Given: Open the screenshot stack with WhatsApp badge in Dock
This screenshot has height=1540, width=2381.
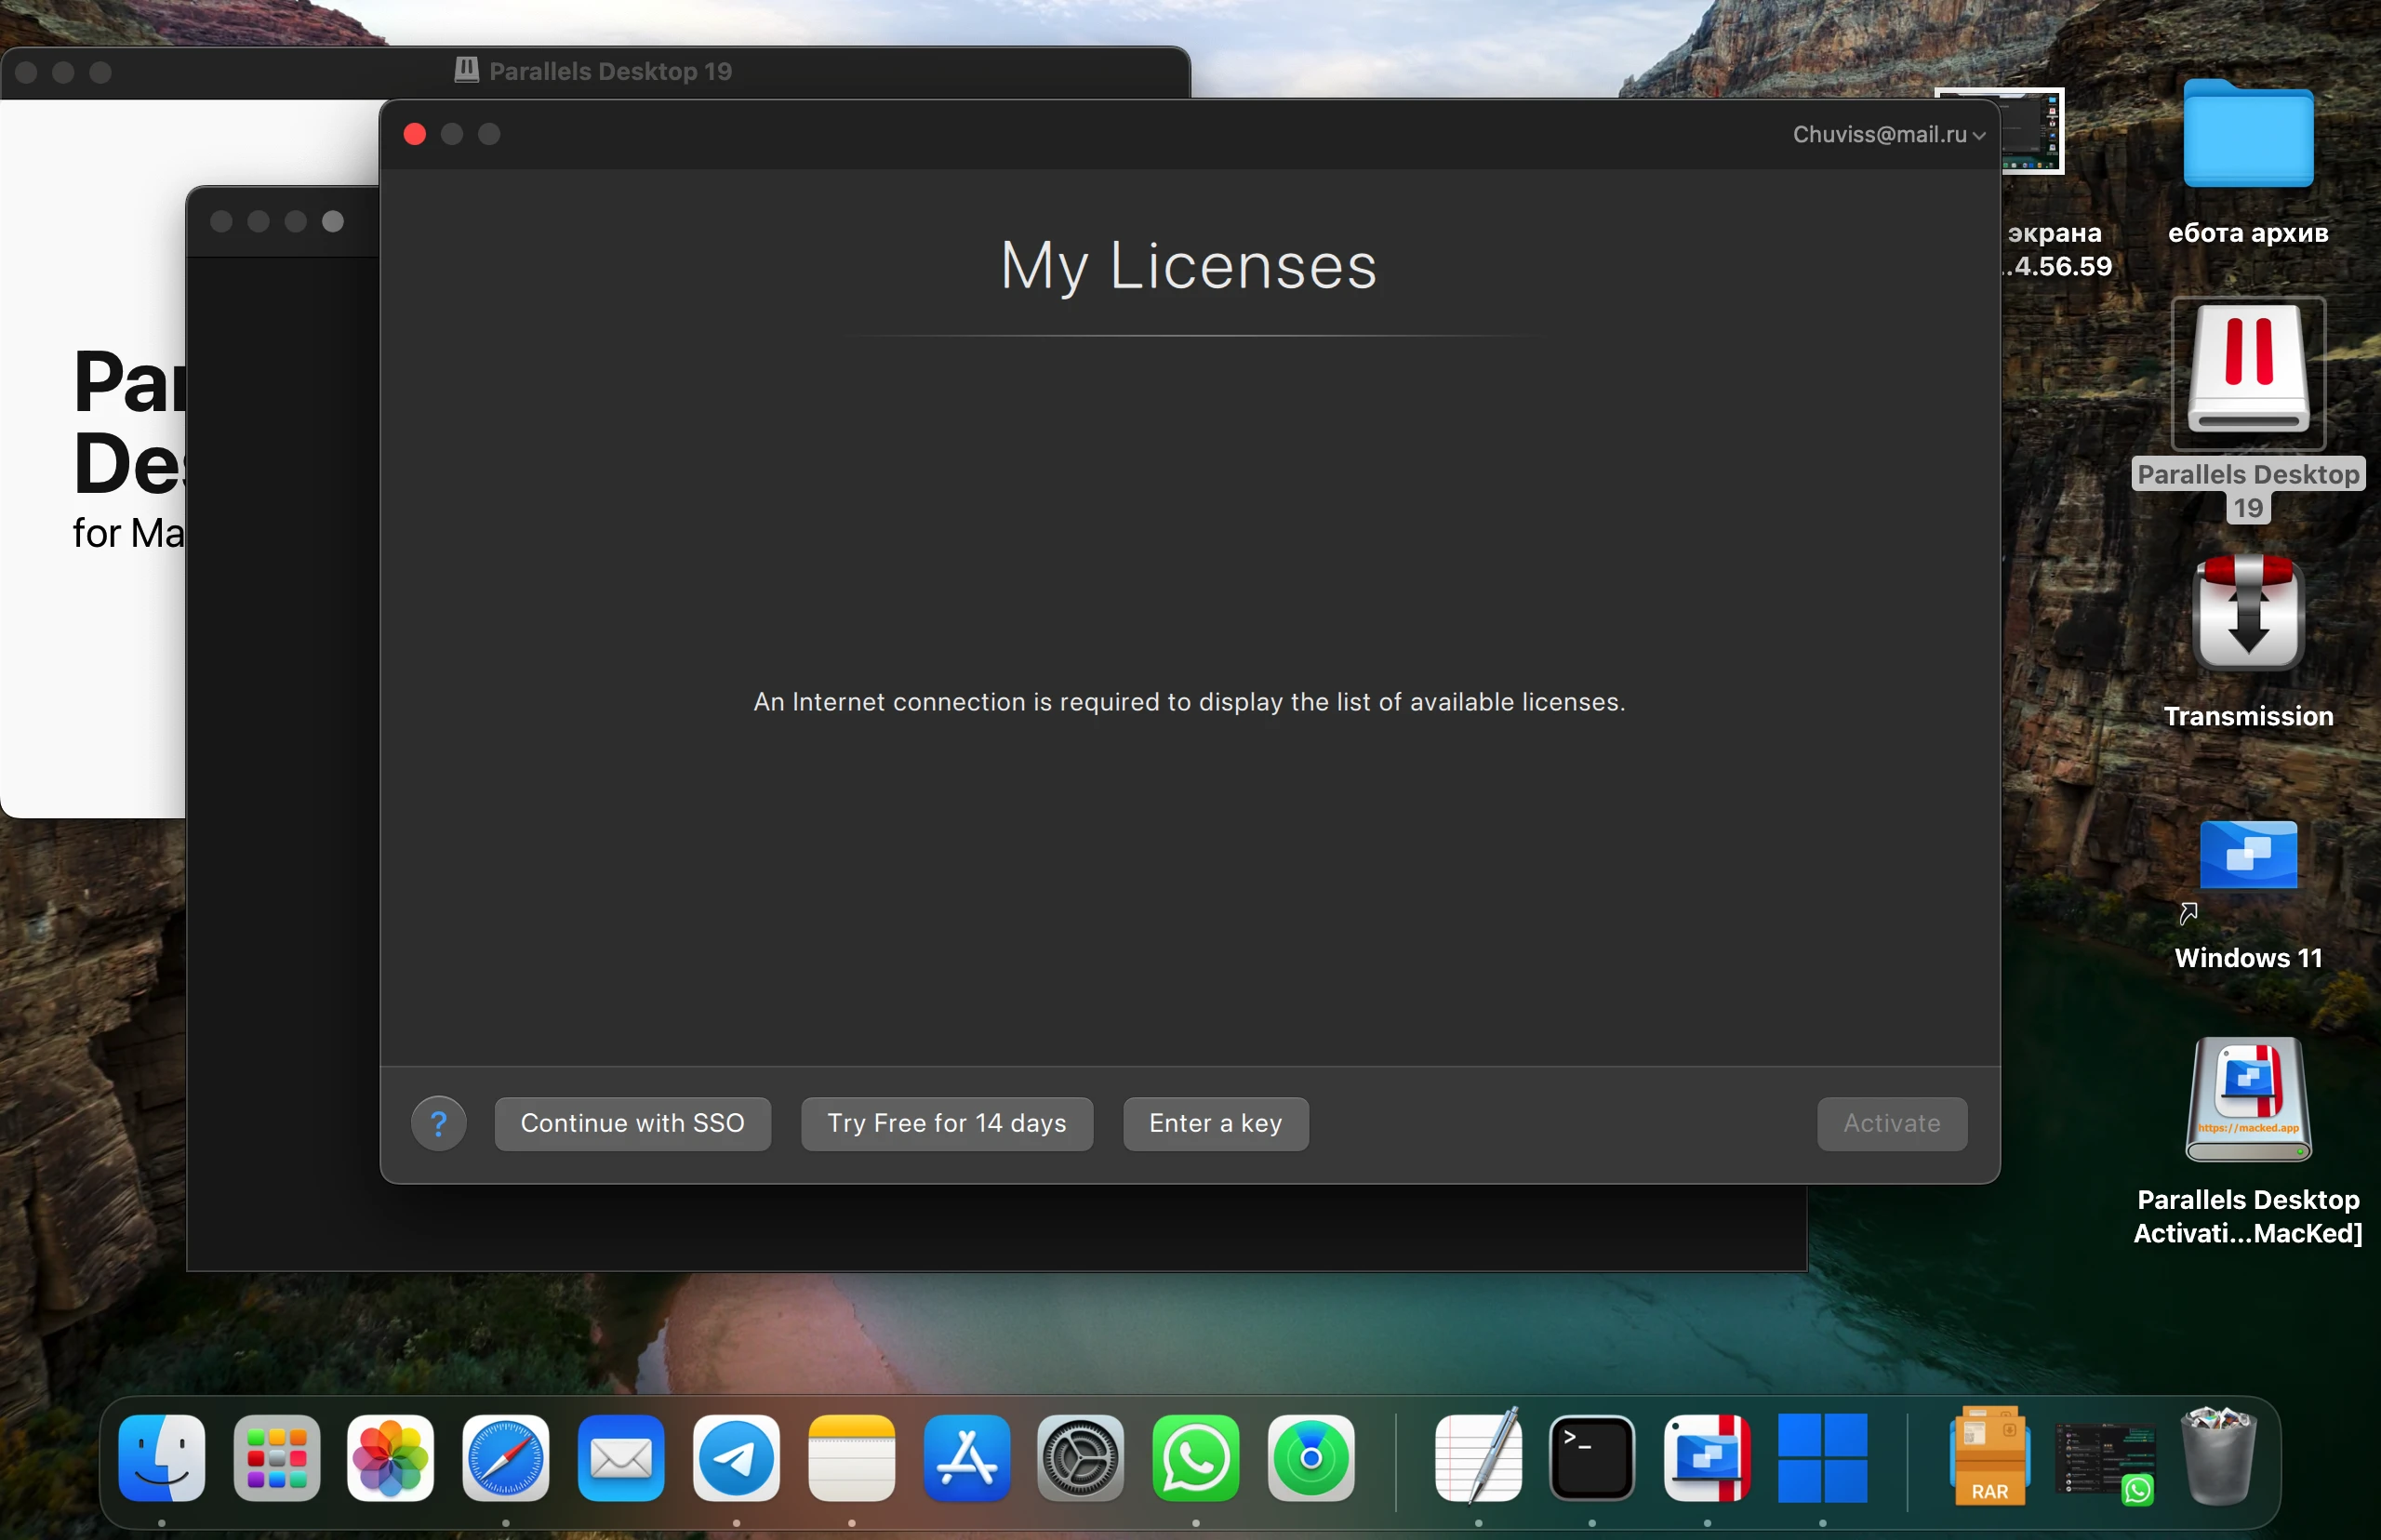Looking at the screenshot, I should tap(2104, 1462).
